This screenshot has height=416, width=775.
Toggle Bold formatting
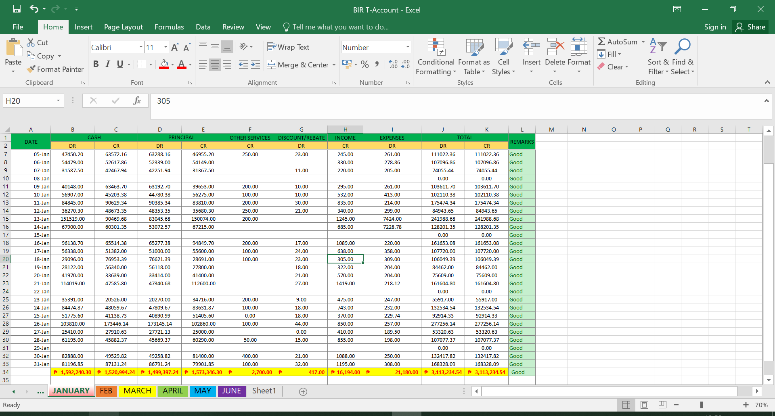96,64
